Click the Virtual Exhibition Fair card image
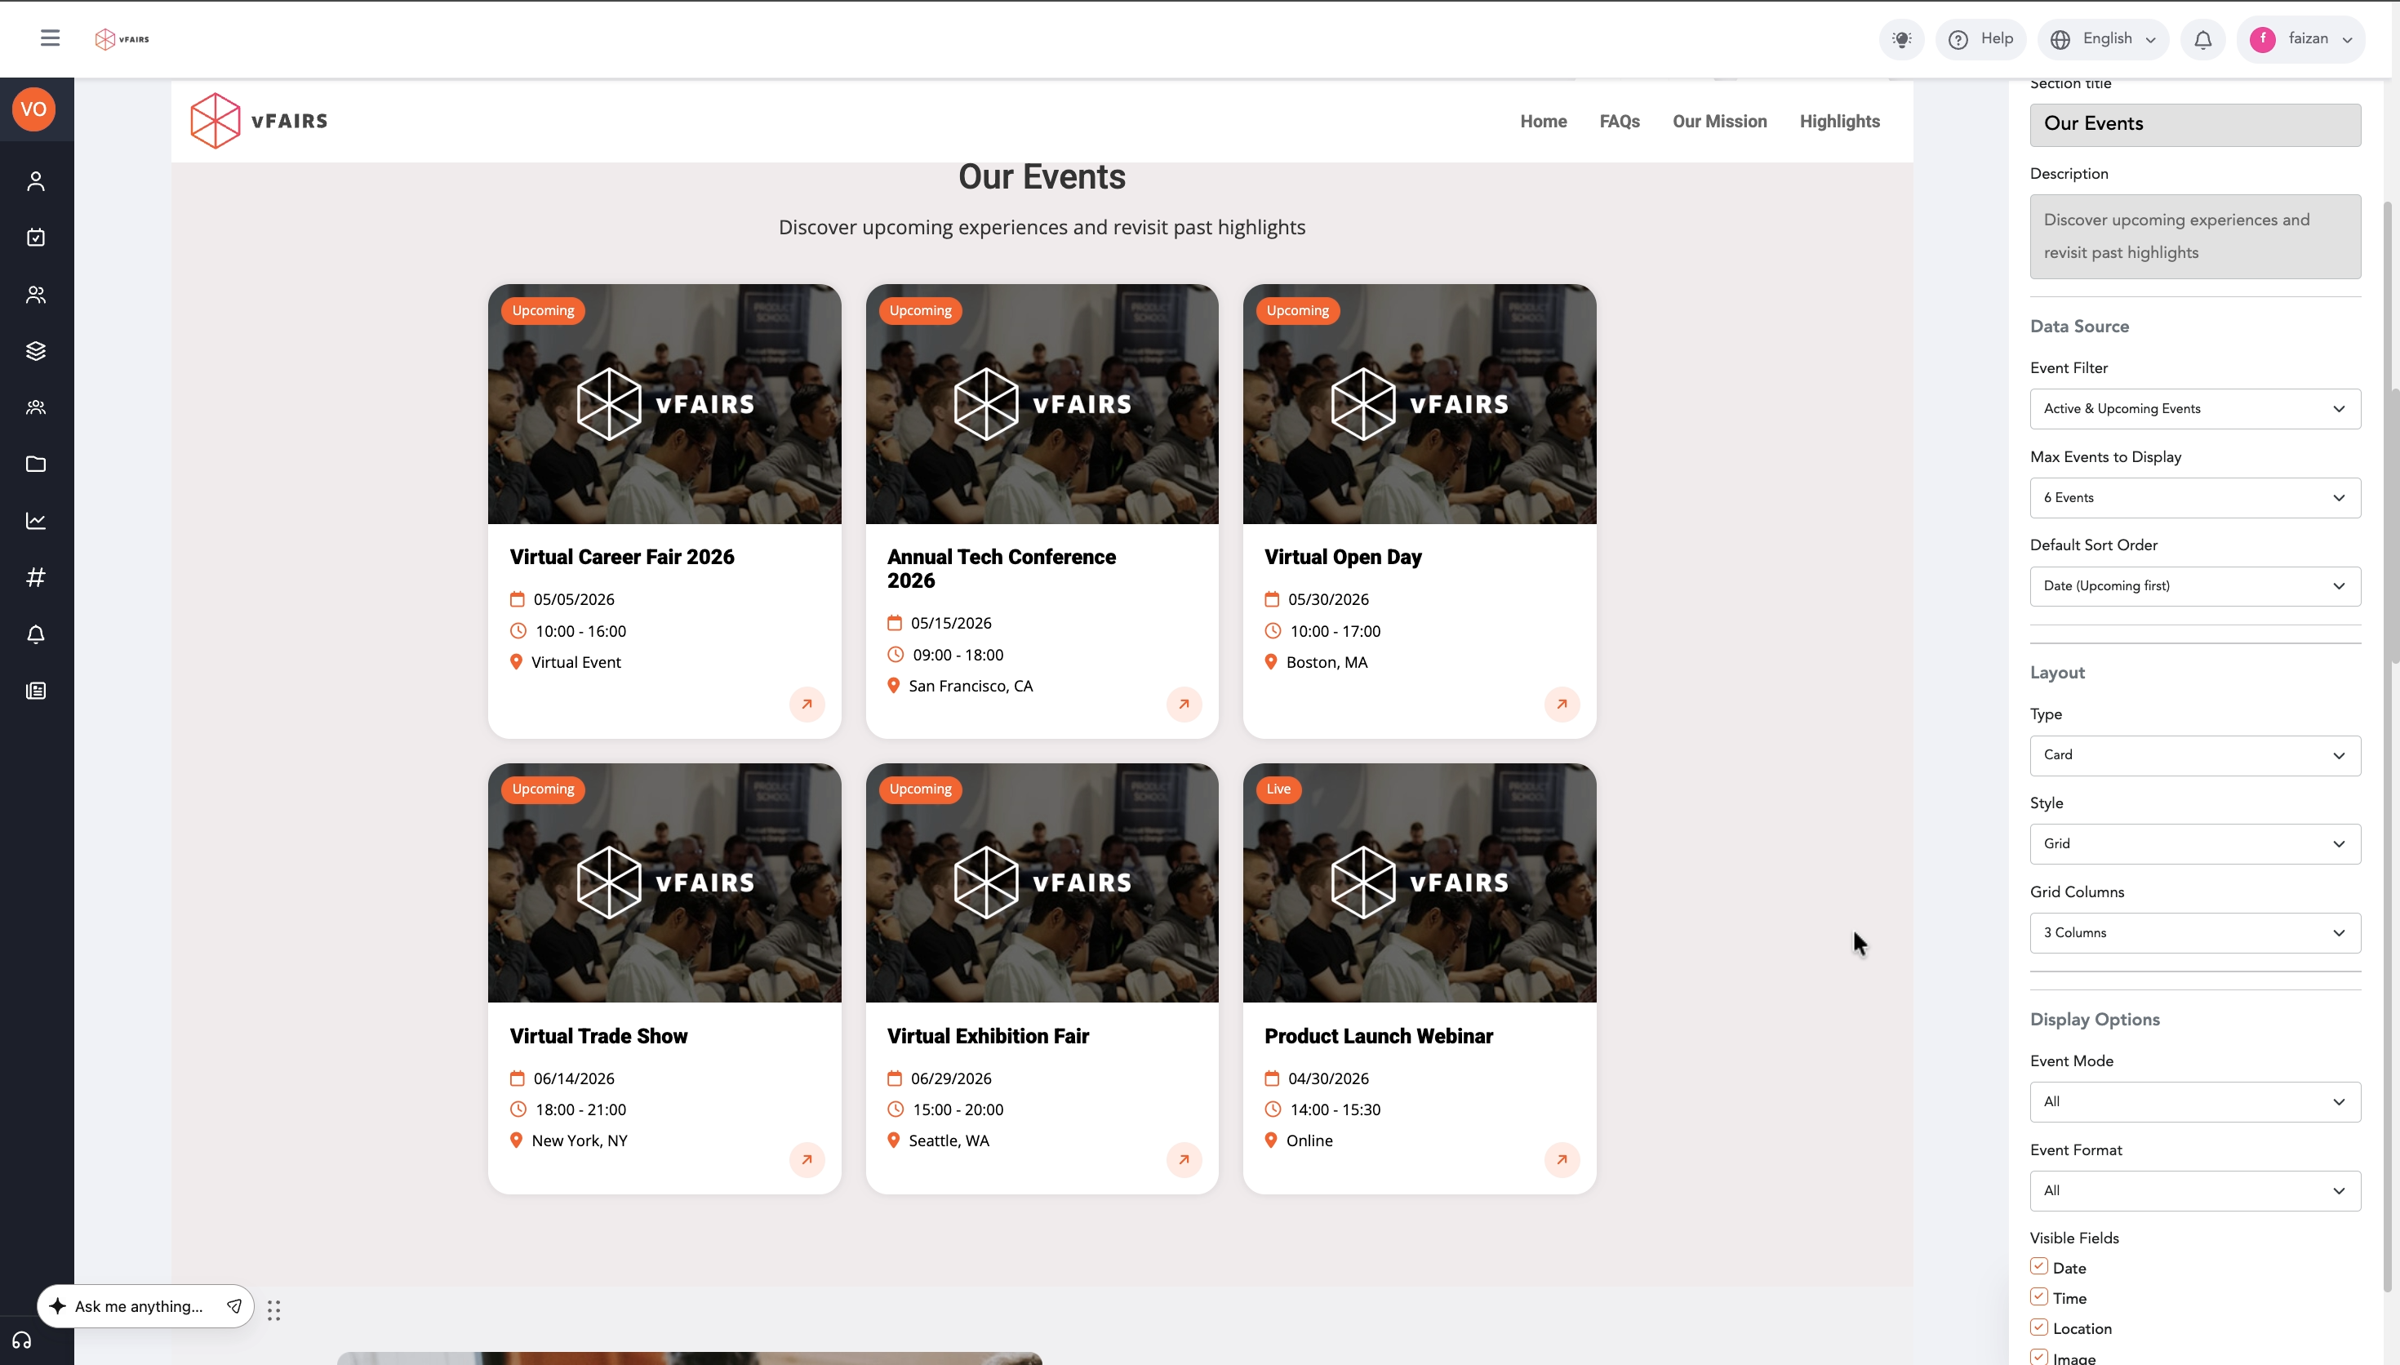2400x1365 pixels. tap(1042, 883)
